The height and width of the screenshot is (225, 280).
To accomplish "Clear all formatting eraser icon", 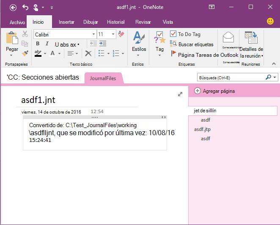I will coord(121,34).
